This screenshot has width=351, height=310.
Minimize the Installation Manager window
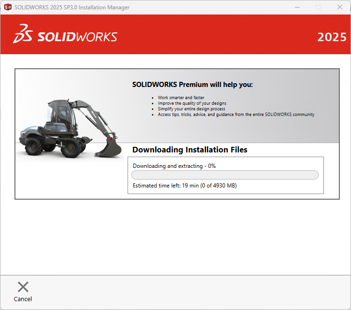pos(297,7)
